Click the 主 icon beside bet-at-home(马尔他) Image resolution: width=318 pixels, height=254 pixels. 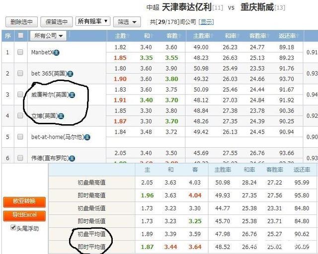(x=87, y=137)
